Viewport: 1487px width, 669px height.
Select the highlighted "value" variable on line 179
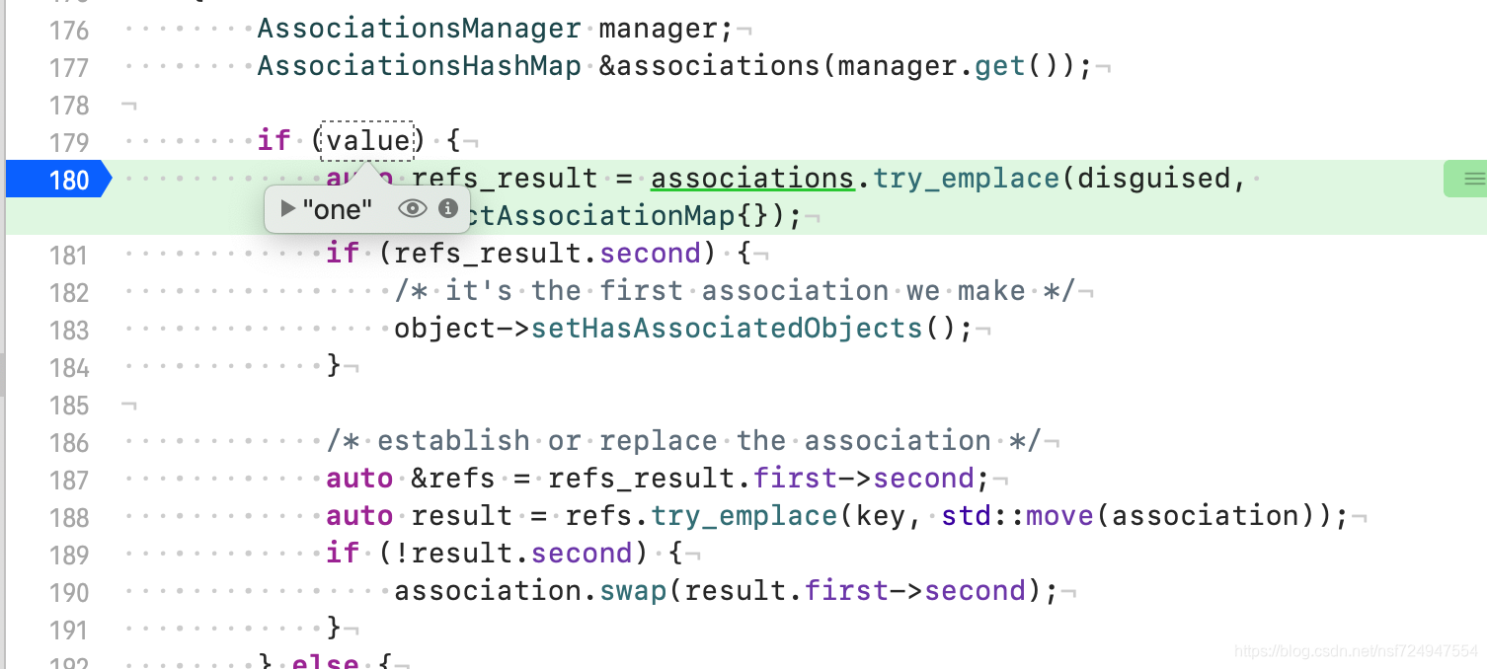pos(368,142)
